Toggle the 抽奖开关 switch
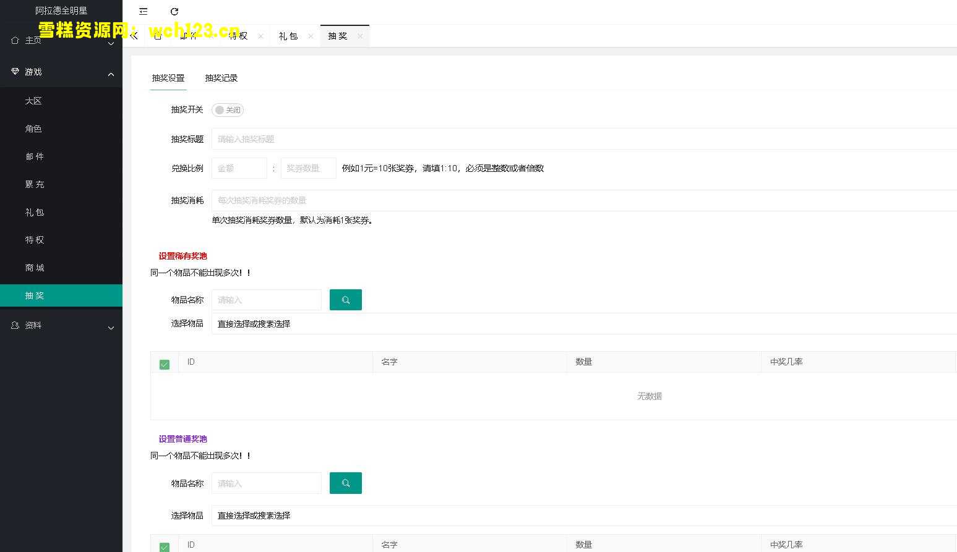The image size is (957, 552). [x=228, y=110]
